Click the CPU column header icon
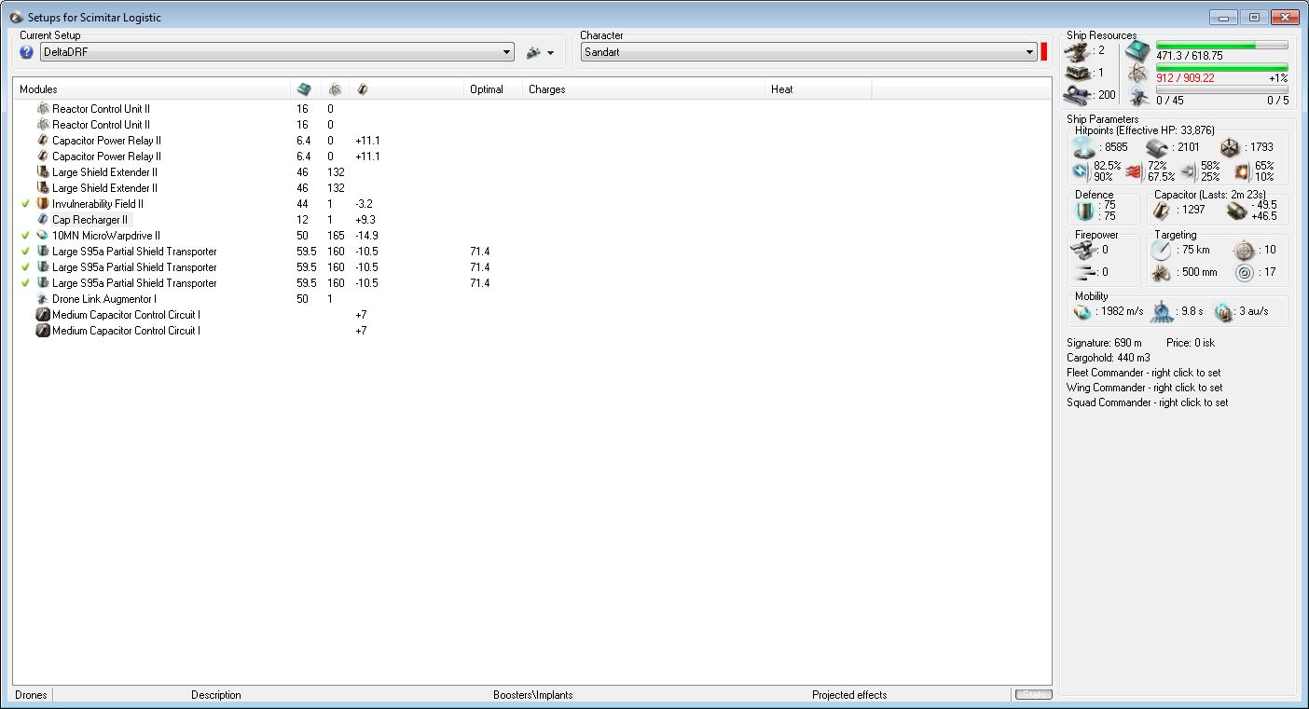 (x=304, y=89)
